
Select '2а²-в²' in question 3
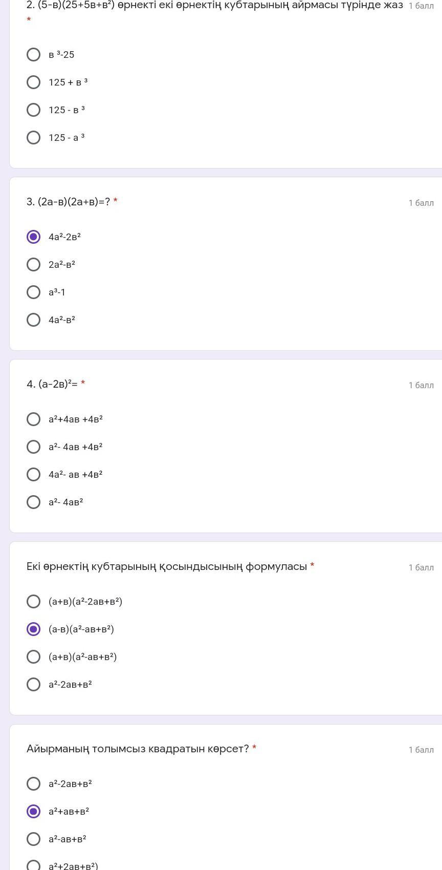pos(33,265)
